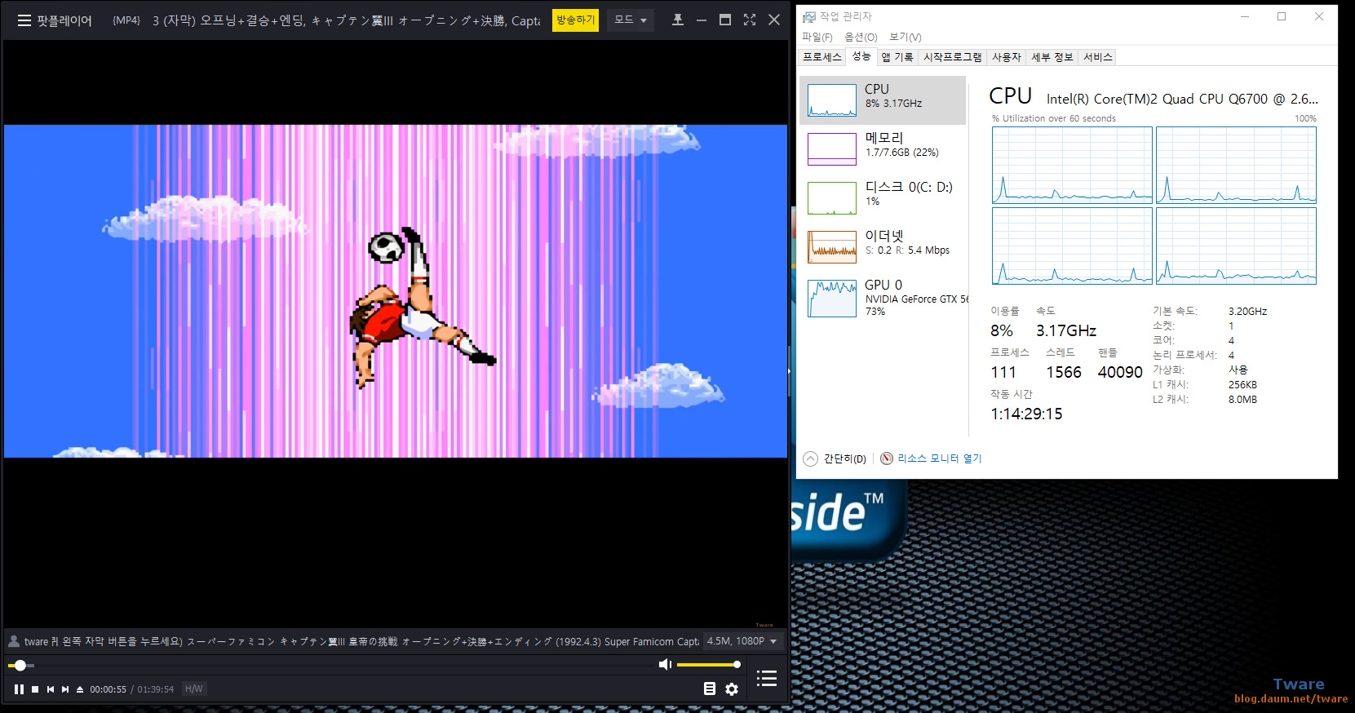Stop the video playback
The image size is (1355, 713).
coord(35,689)
